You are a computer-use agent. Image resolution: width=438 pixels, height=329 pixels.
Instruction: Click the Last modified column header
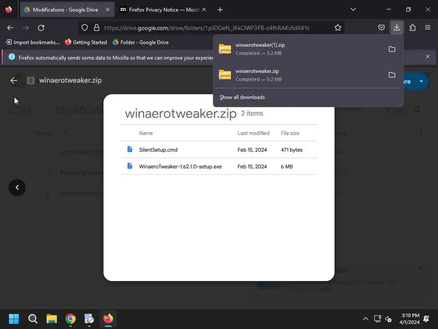tap(253, 133)
